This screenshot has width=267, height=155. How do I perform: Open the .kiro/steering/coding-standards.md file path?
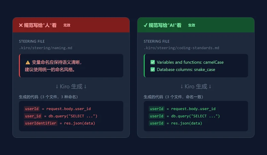pyautogui.click(x=181, y=48)
